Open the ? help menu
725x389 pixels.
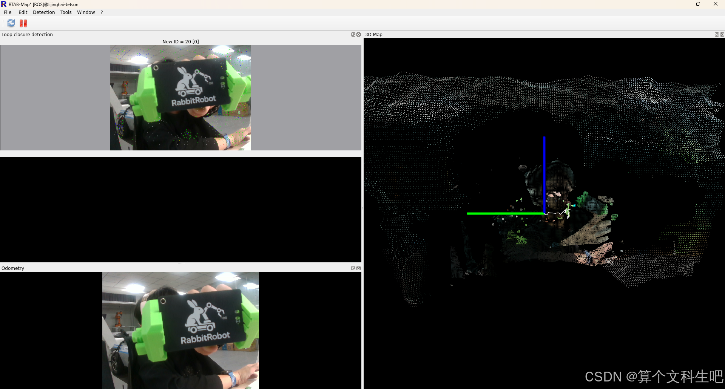click(x=102, y=12)
